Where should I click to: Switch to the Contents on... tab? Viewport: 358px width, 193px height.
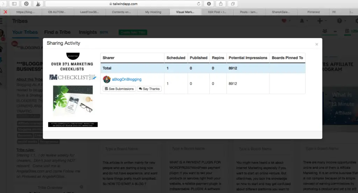[x=121, y=12]
